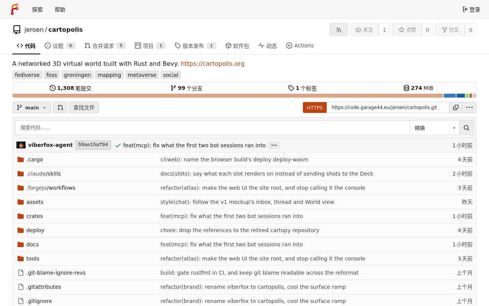This screenshot has width=489, height=306.
Task: Open the 项目 tab
Action: [x=150, y=46]
